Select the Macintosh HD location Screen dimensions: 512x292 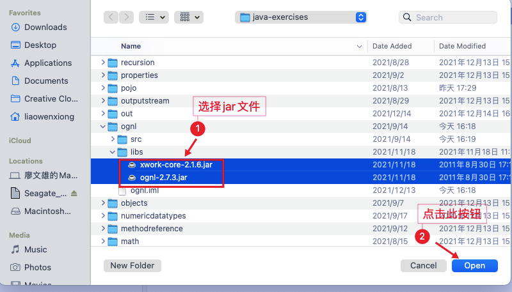point(41,211)
